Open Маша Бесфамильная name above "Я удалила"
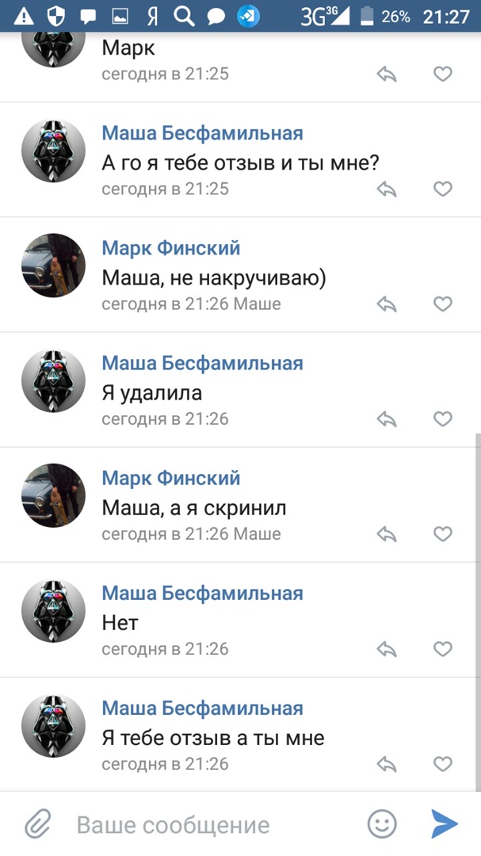The width and height of the screenshot is (481, 856). coord(202,363)
